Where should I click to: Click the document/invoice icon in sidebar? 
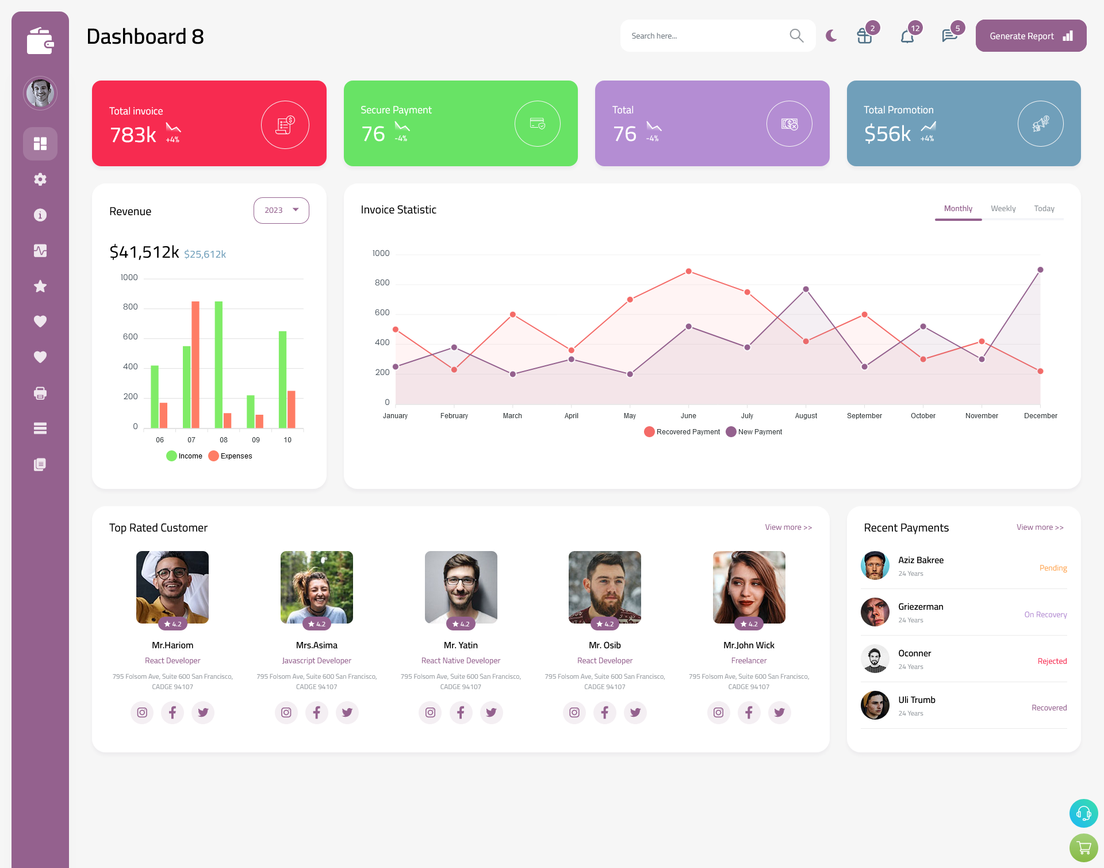click(40, 465)
